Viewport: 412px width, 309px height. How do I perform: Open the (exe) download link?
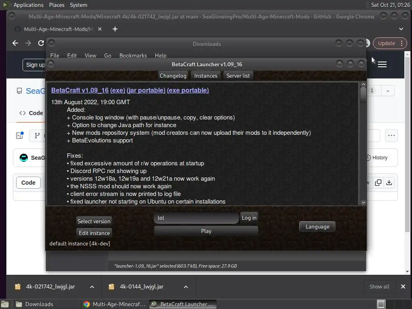(x=117, y=91)
